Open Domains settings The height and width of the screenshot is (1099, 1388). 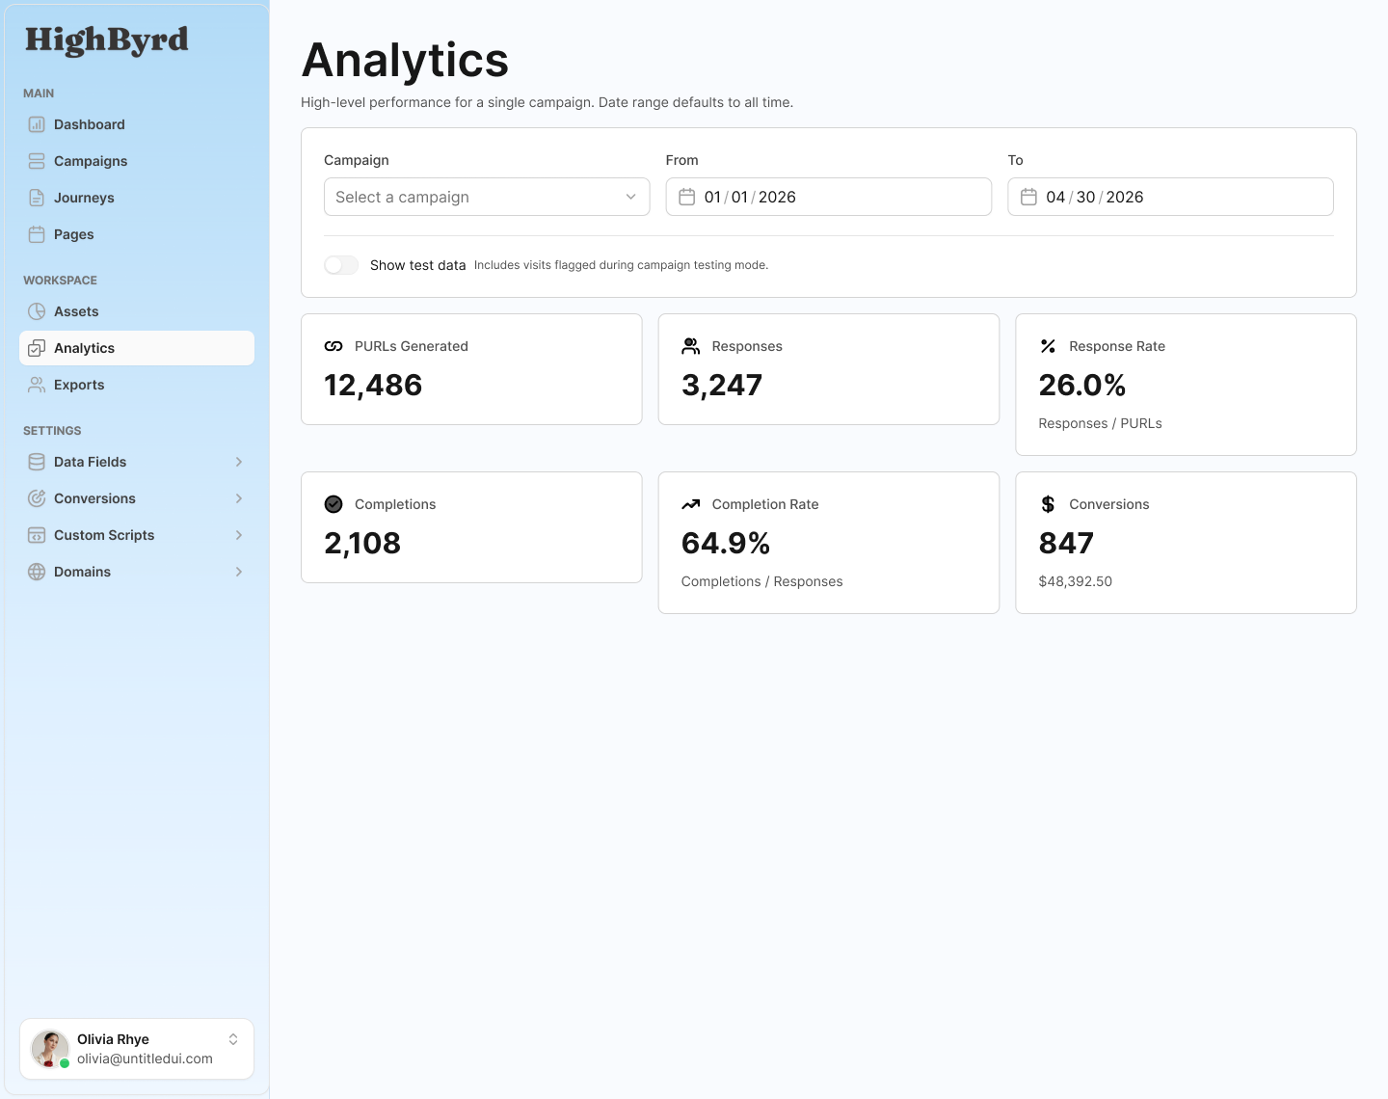click(x=137, y=572)
